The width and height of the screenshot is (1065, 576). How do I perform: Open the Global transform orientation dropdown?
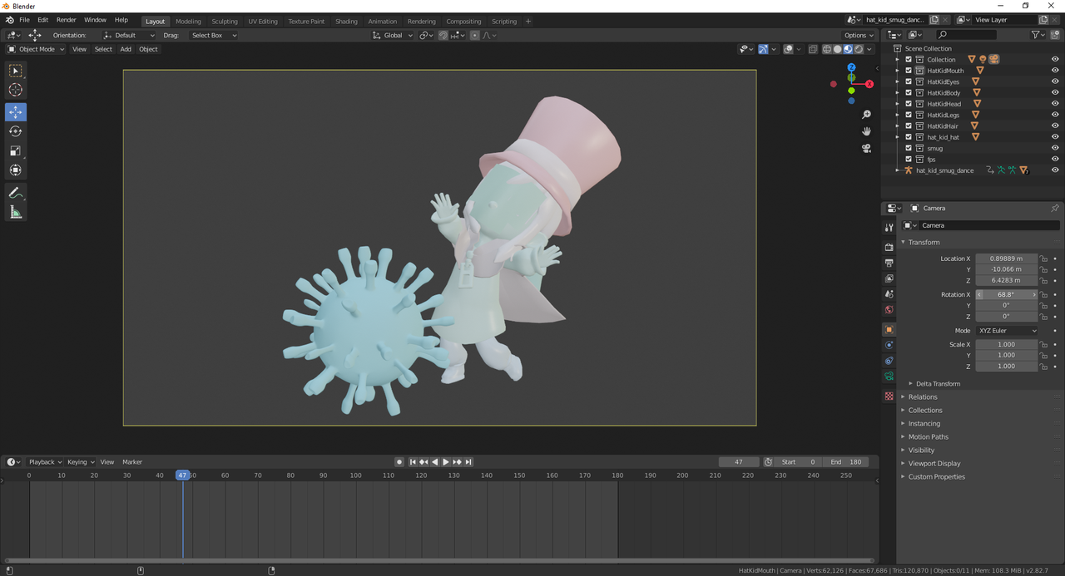click(392, 36)
